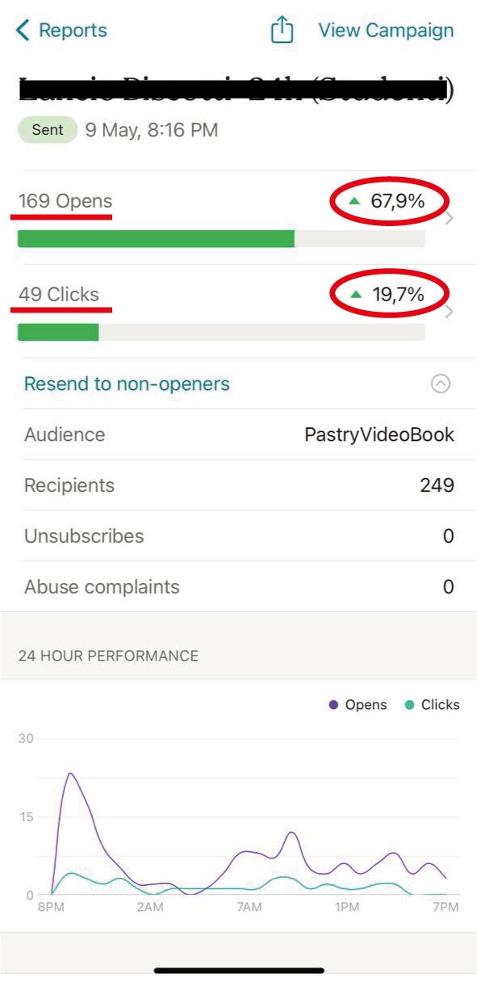The image size is (477, 982).
Task: Click the Opens green progress bar
Action: coord(156,238)
